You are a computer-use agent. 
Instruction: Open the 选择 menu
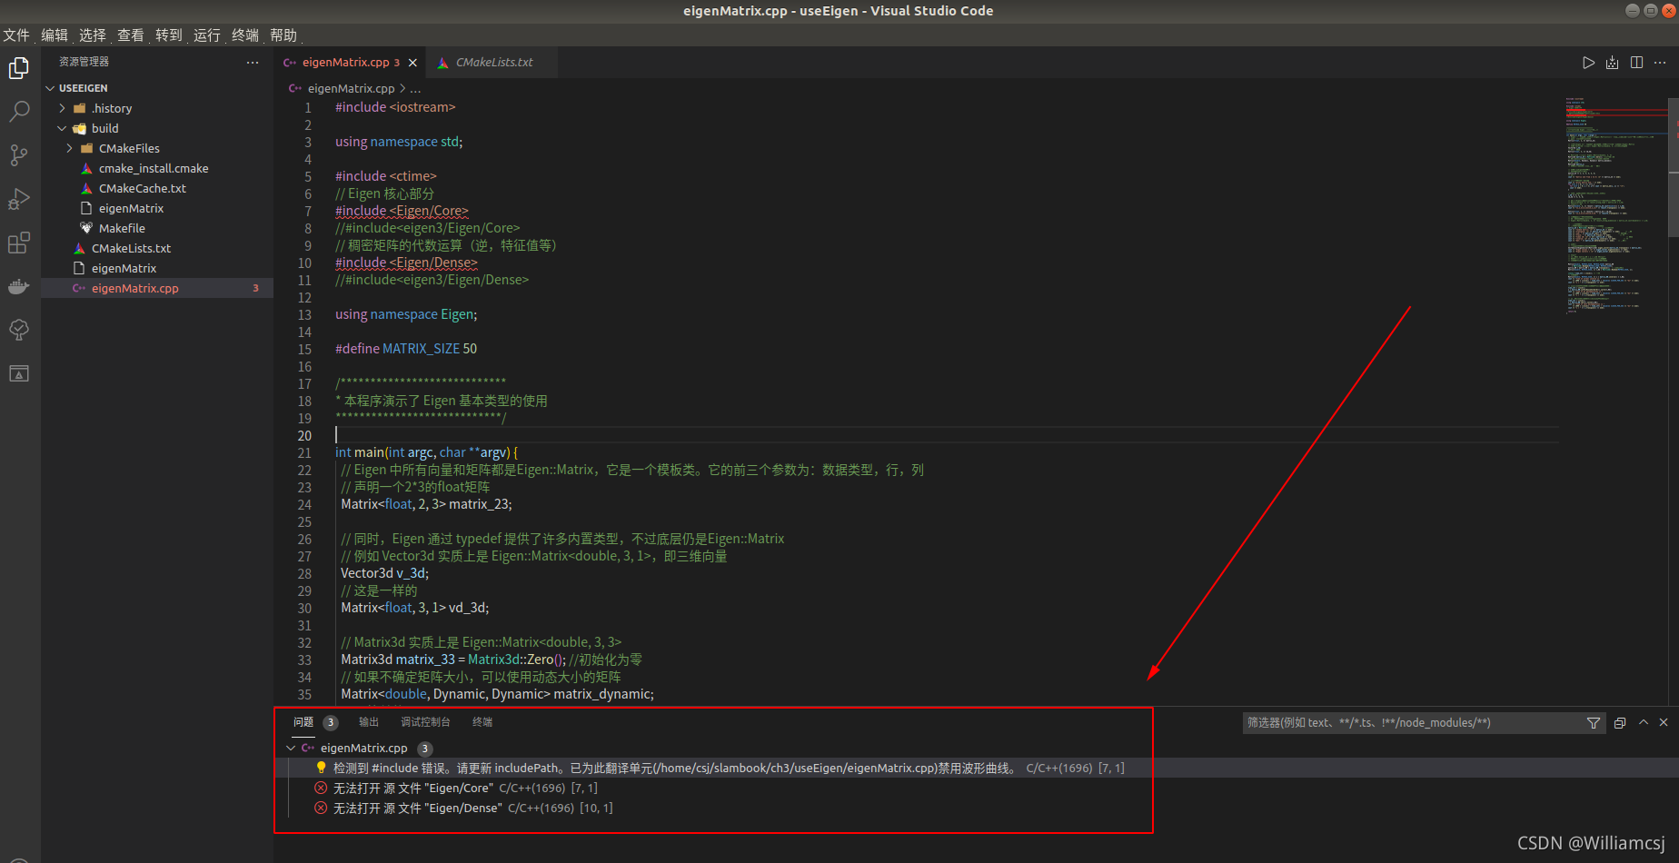[93, 35]
